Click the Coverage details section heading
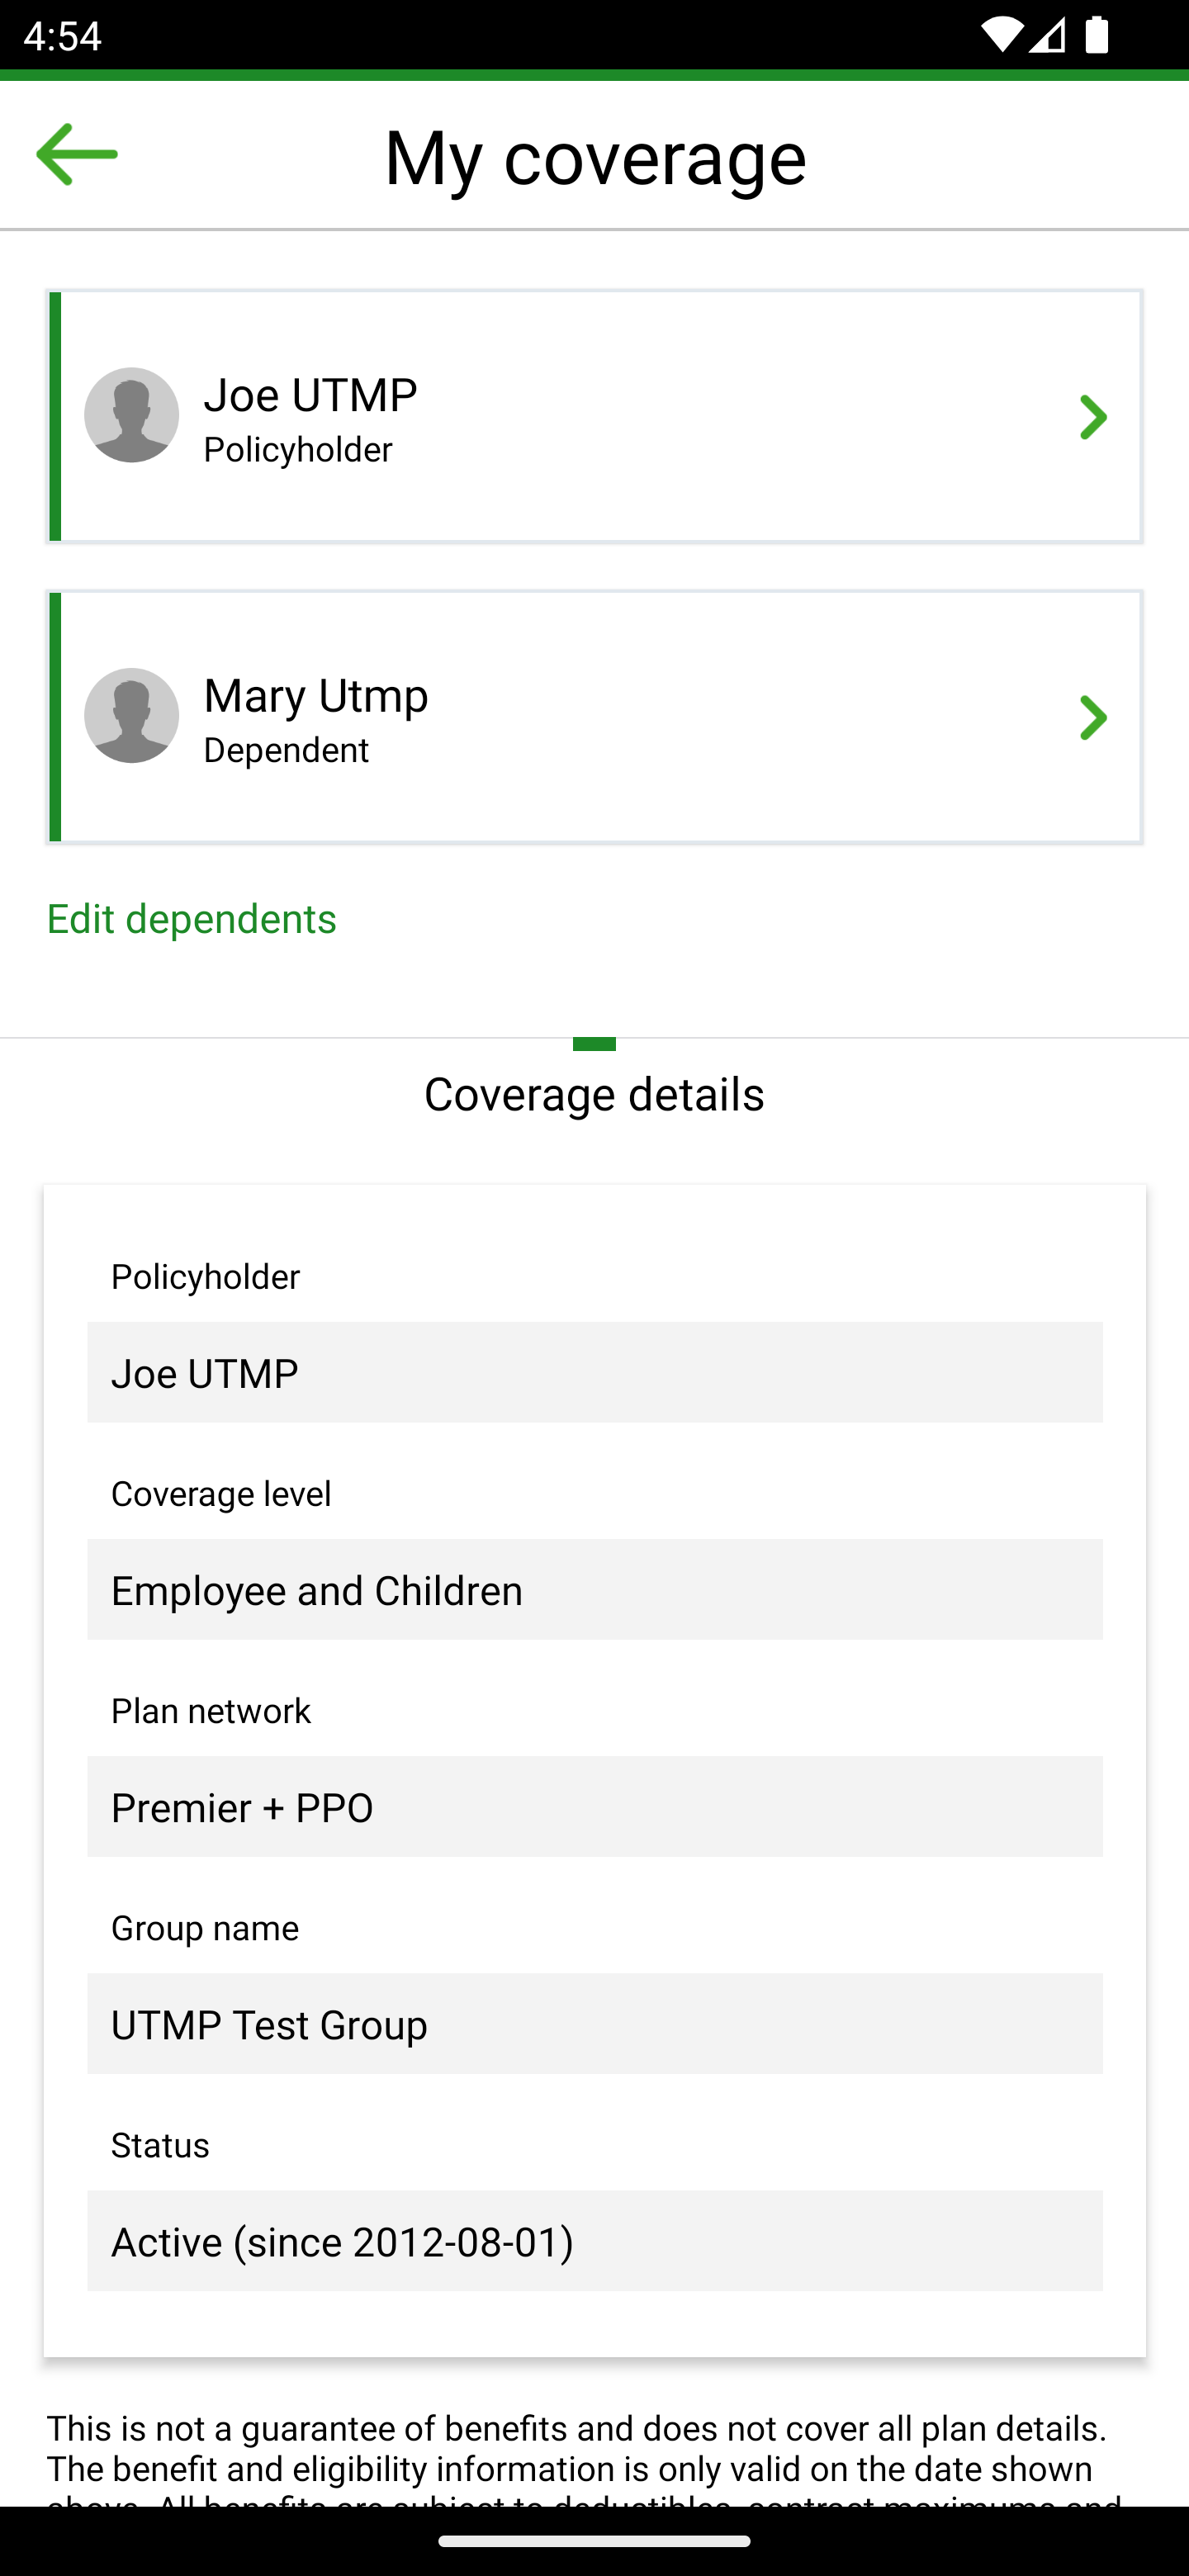1189x2576 pixels. [594, 1094]
